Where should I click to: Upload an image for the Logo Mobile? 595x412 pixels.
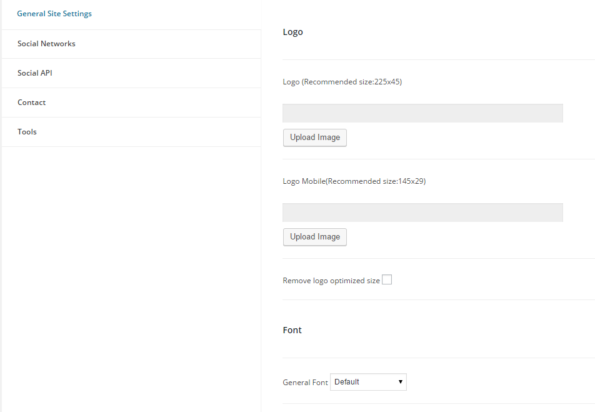point(315,237)
